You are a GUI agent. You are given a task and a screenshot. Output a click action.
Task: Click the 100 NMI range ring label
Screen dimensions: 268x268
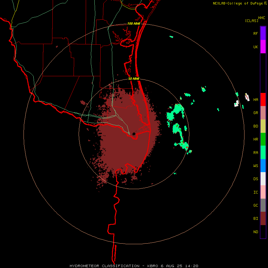[x=134, y=24]
